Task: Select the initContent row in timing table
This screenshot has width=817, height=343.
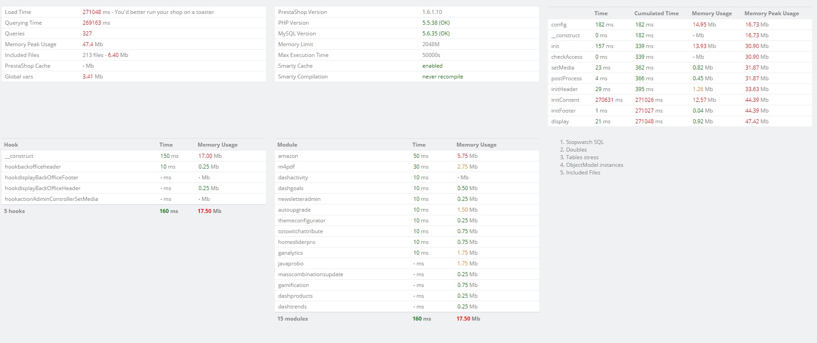Action: (x=680, y=100)
